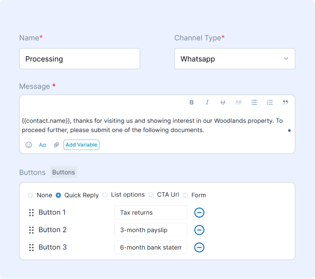Toggle italic formatting in message editor

[207, 103]
